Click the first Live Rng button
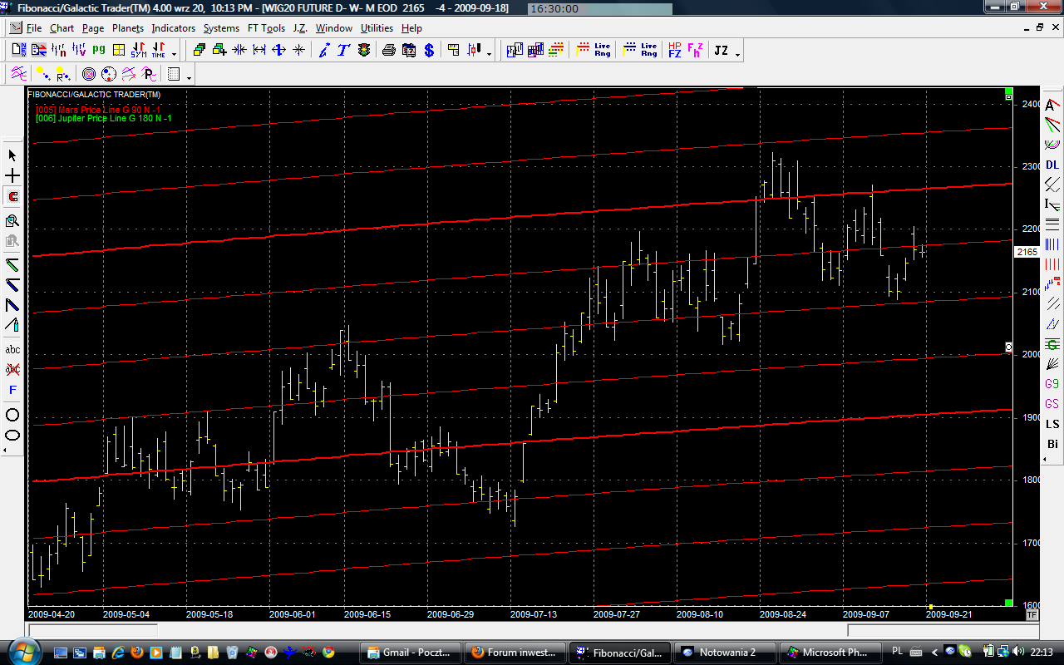This screenshot has width=1064, height=665. tap(603, 50)
